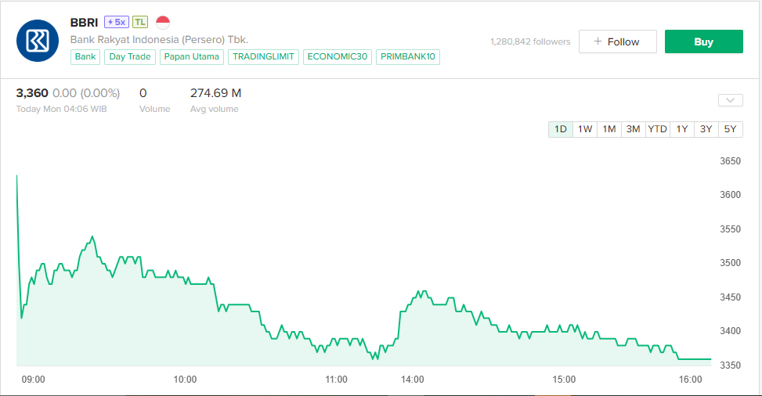762x396 pixels.
Task: Follow the BBRI stock
Action: pyautogui.click(x=617, y=41)
